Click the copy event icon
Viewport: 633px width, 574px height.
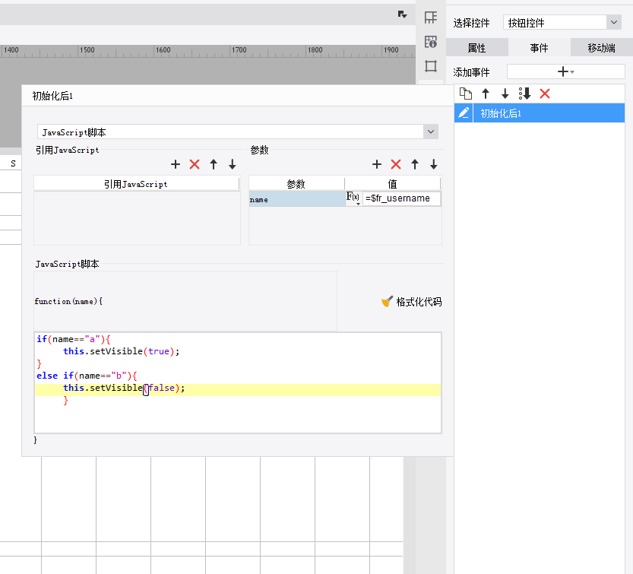pos(466,94)
